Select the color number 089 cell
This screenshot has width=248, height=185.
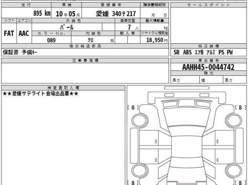click(x=51, y=40)
